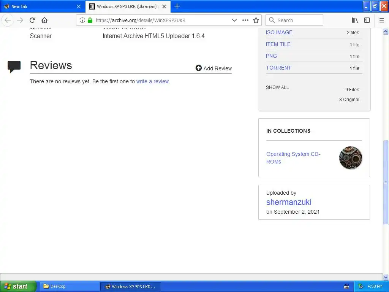This screenshot has width=389, height=292.
Task: Click the 'IN COLLECTIONS' heading
Action: click(x=288, y=131)
